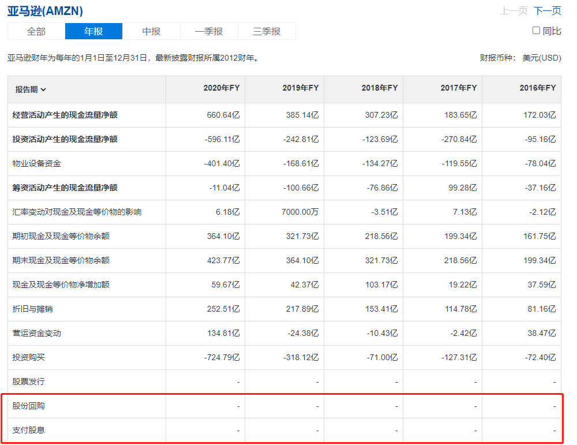Viewport: 577px width, 445px height.
Task: Click the 汇率变动对现金及现金等价物的影响 row label
Action: pyautogui.click(x=77, y=212)
